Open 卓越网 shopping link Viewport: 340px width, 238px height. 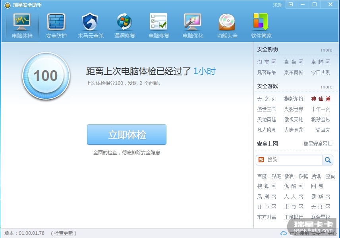point(321,62)
